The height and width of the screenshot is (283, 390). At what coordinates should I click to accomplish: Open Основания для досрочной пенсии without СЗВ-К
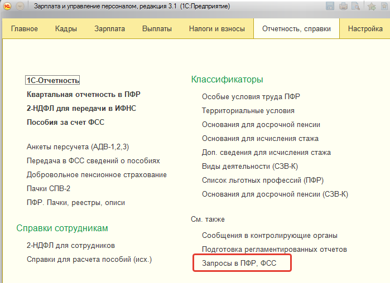coord(261,124)
